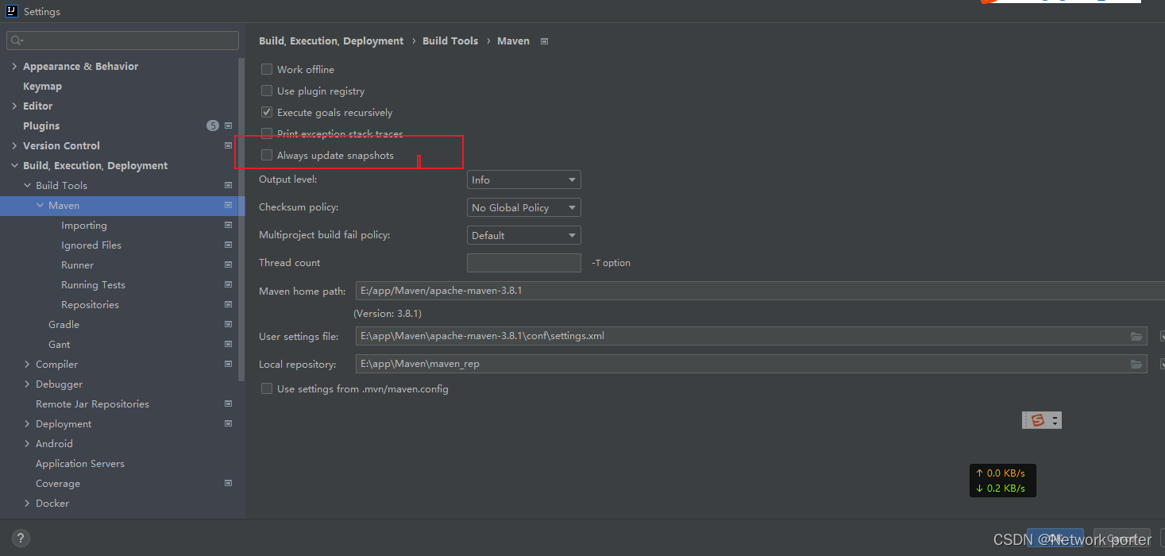The height and width of the screenshot is (556, 1165).
Task: Select Gradle in the settings tree
Action: coord(64,325)
